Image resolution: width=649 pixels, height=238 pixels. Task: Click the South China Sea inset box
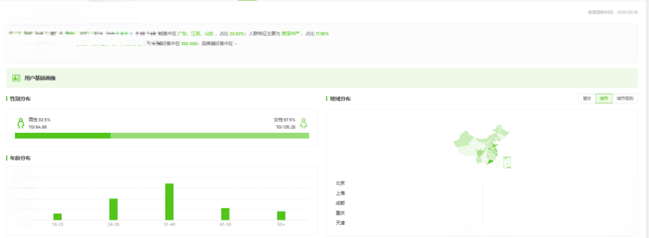[507, 162]
